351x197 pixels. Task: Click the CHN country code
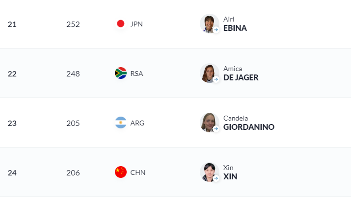point(137,172)
